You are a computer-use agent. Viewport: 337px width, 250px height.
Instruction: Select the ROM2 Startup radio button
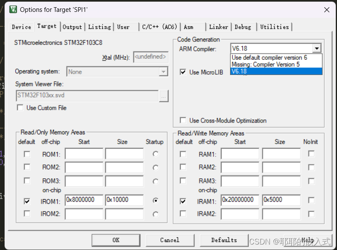coord(155,168)
